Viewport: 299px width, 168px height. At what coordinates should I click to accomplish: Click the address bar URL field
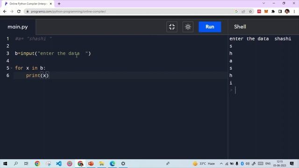(x=130, y=11)
